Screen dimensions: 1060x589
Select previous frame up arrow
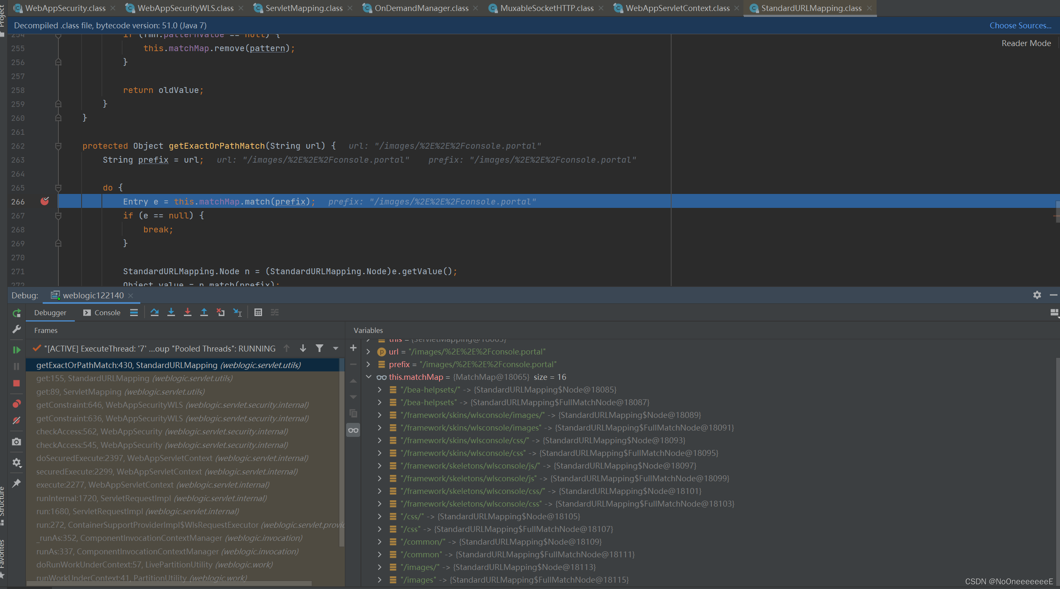point(287,349)
